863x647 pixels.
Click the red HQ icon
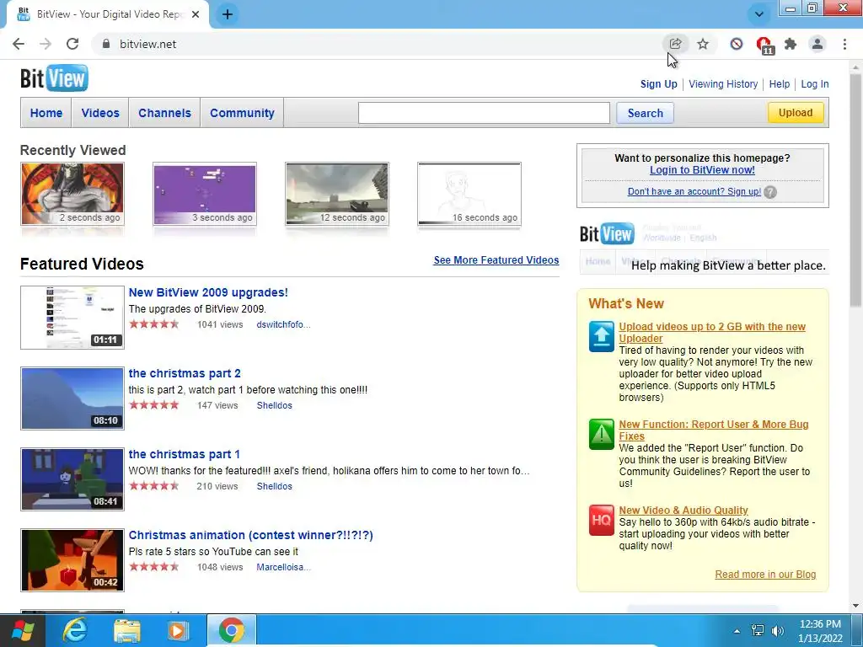click(602, 520)
